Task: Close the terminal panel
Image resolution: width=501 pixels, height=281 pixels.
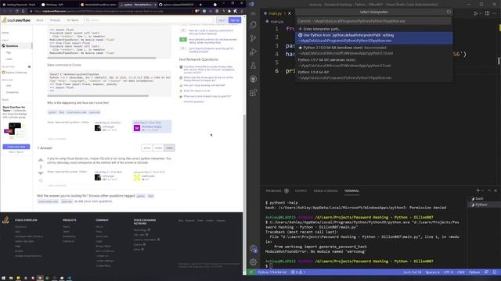Action: (x=496, y=190)
